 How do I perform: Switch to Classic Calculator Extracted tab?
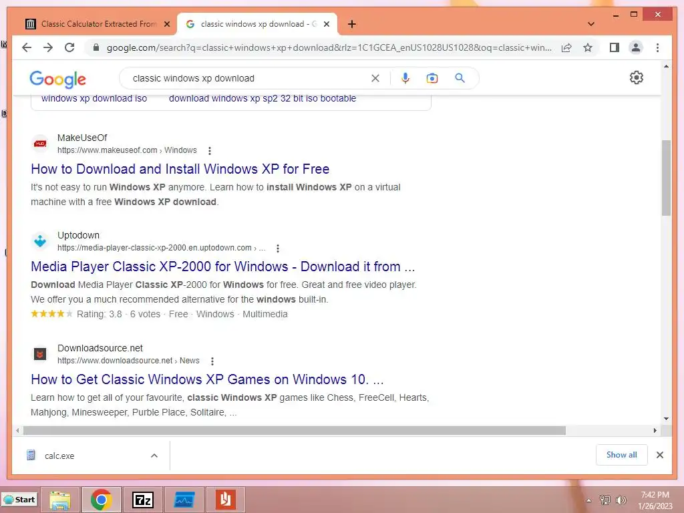click(98, 24)
